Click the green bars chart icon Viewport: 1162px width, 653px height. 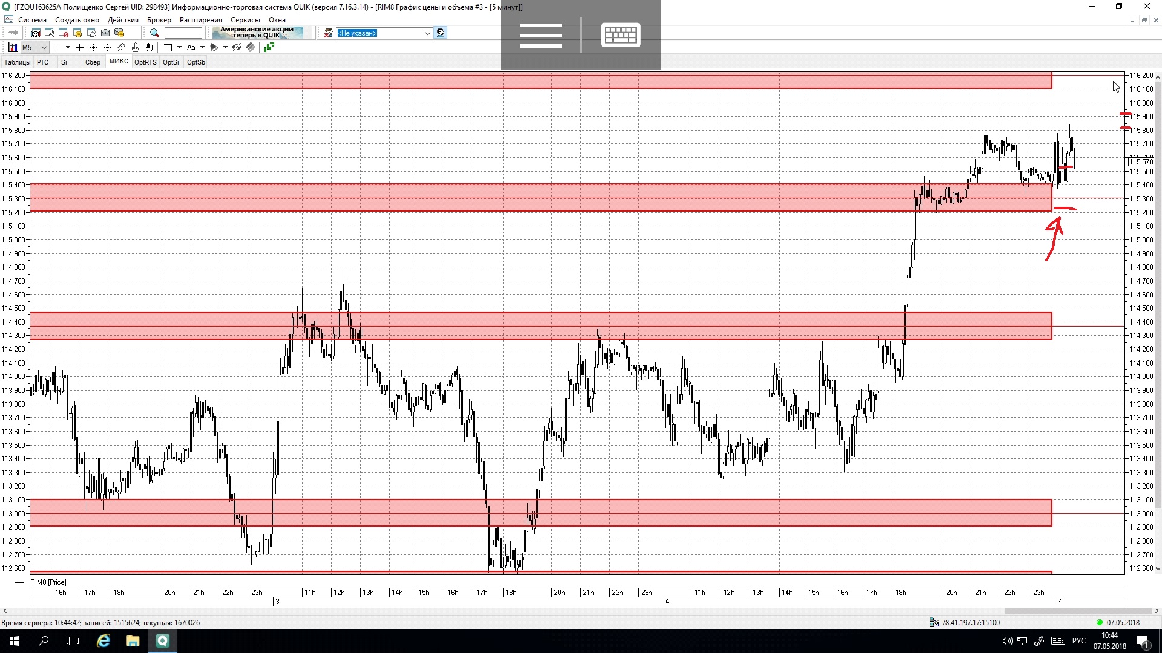269,47
